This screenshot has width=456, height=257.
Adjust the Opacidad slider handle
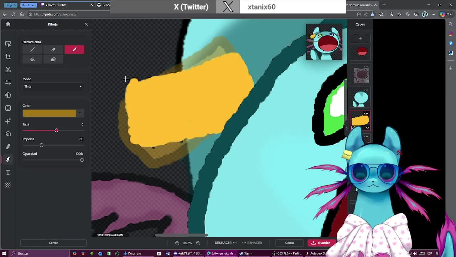[x=82, y=160]
